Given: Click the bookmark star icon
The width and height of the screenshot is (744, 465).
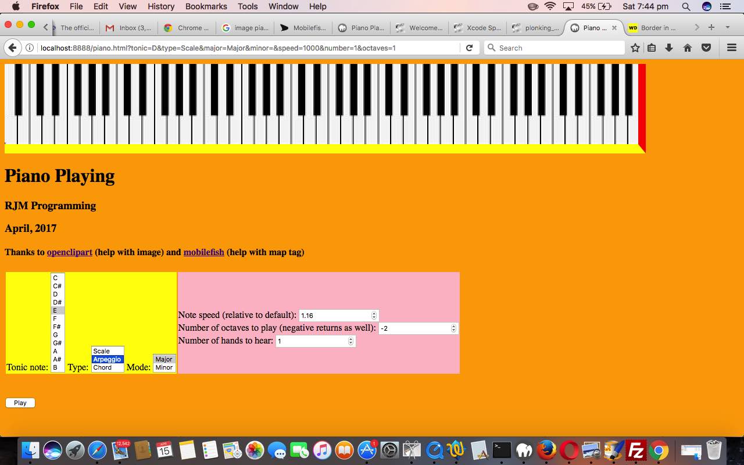Looking at the screenshot, I should [635, 48].
